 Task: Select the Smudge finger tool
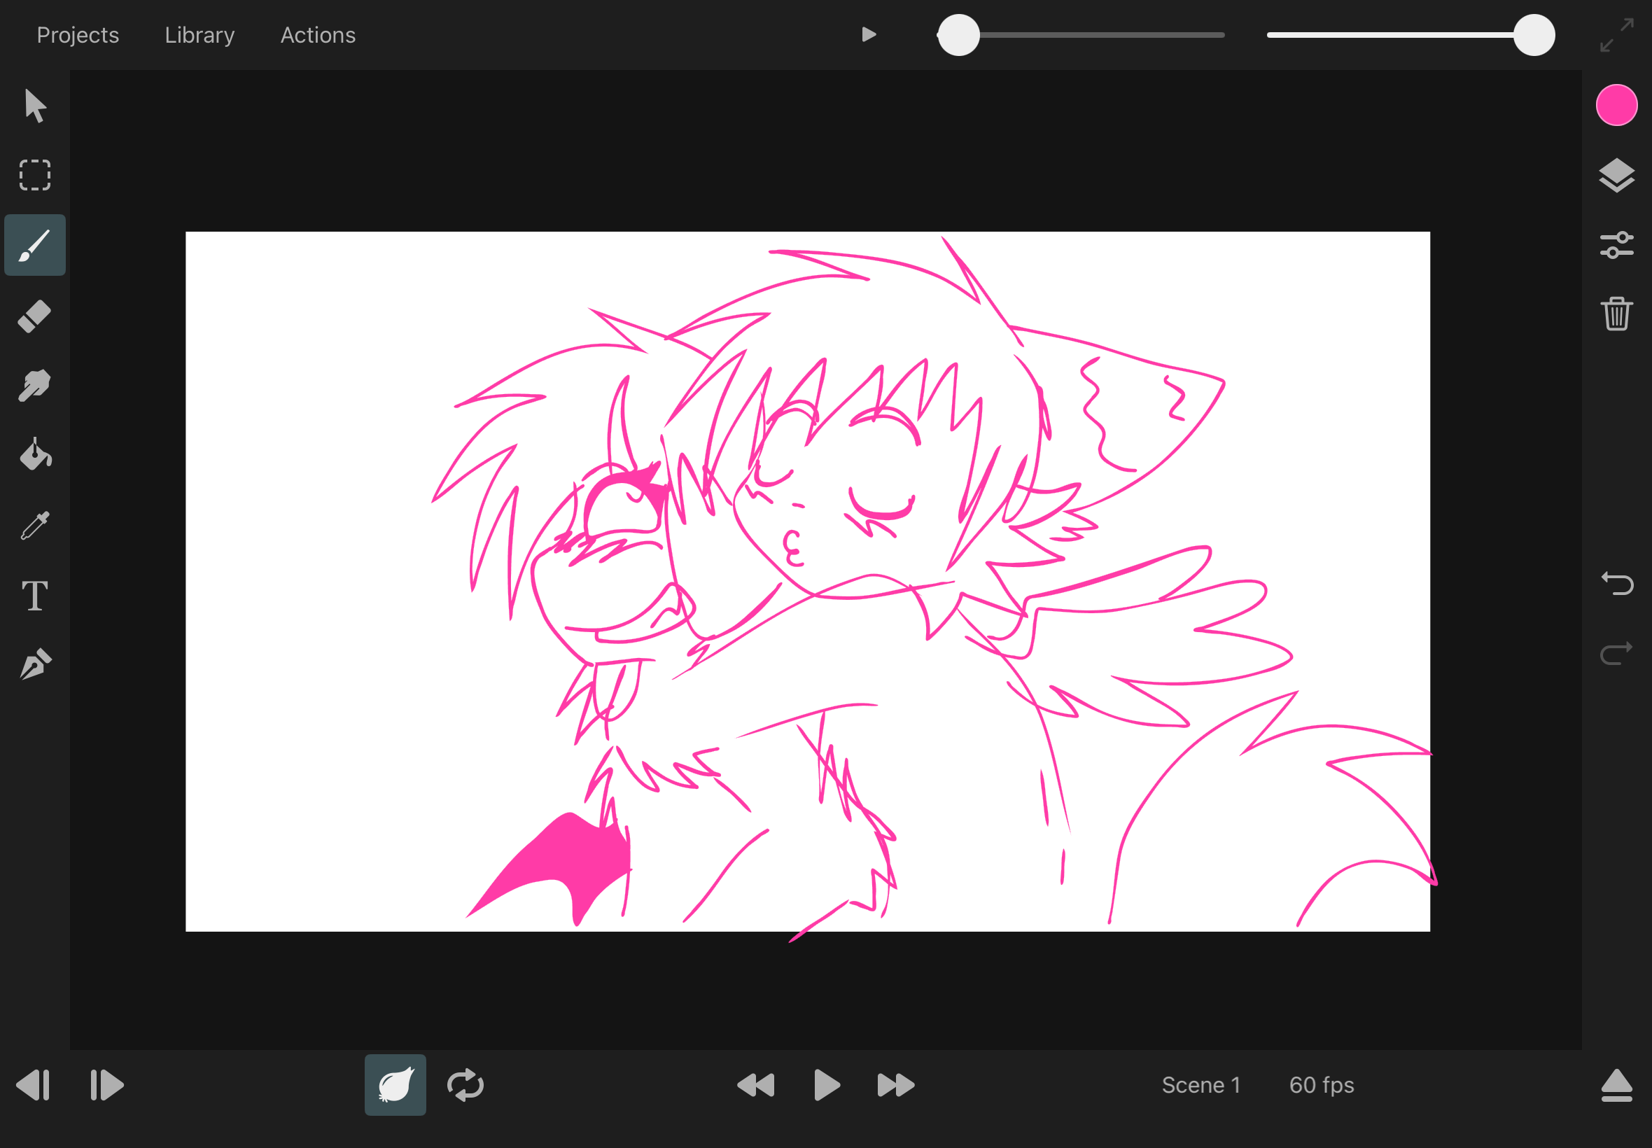pyautogui.click(x=34, y=386)
